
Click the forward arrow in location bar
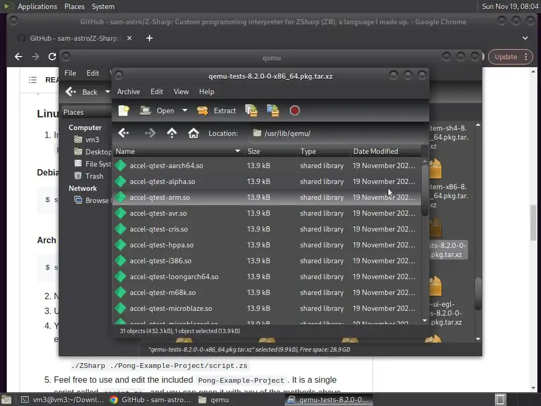click(x=151, y=133)
